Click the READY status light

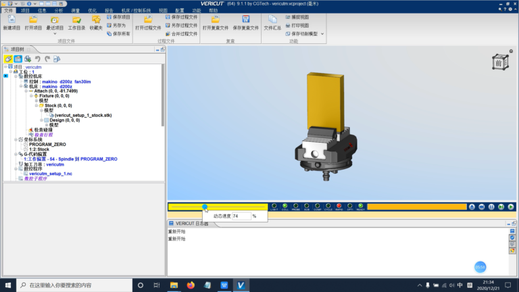pos(361,207)
